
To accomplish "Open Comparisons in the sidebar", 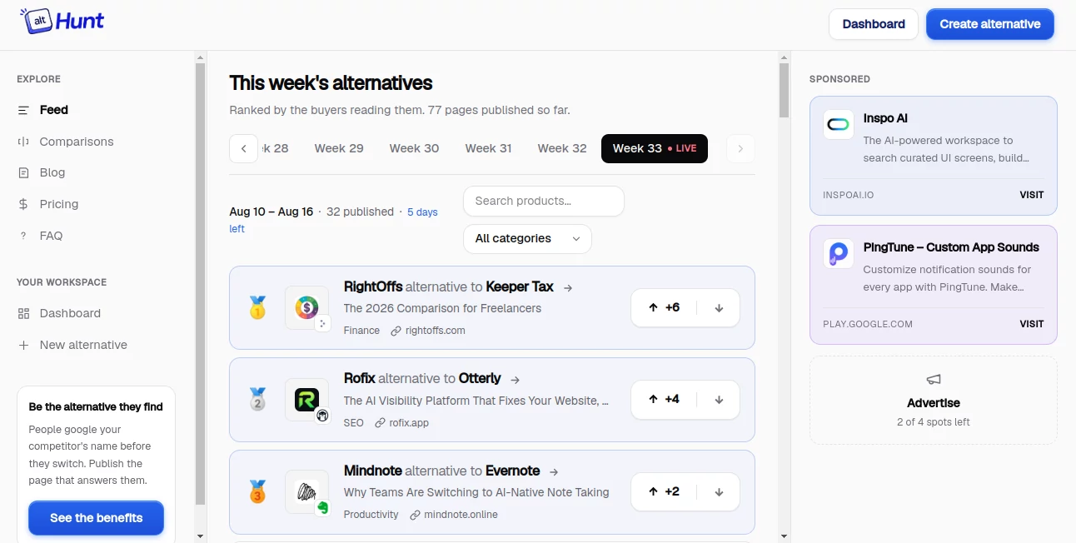I will point(77,142).
